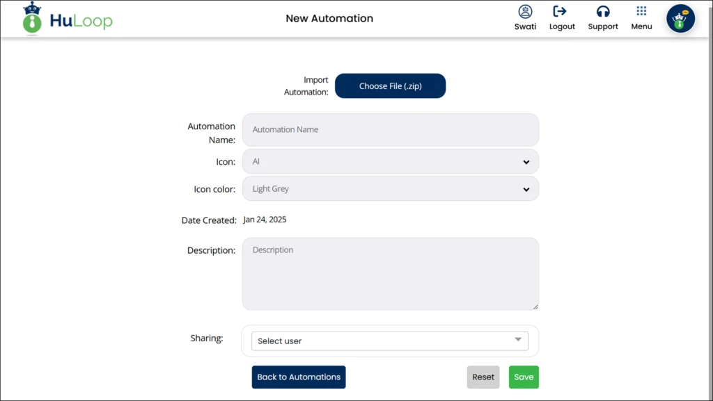
Task: Open the Icon color dropdown showing Light Grey
Action: tap(390, 188)
